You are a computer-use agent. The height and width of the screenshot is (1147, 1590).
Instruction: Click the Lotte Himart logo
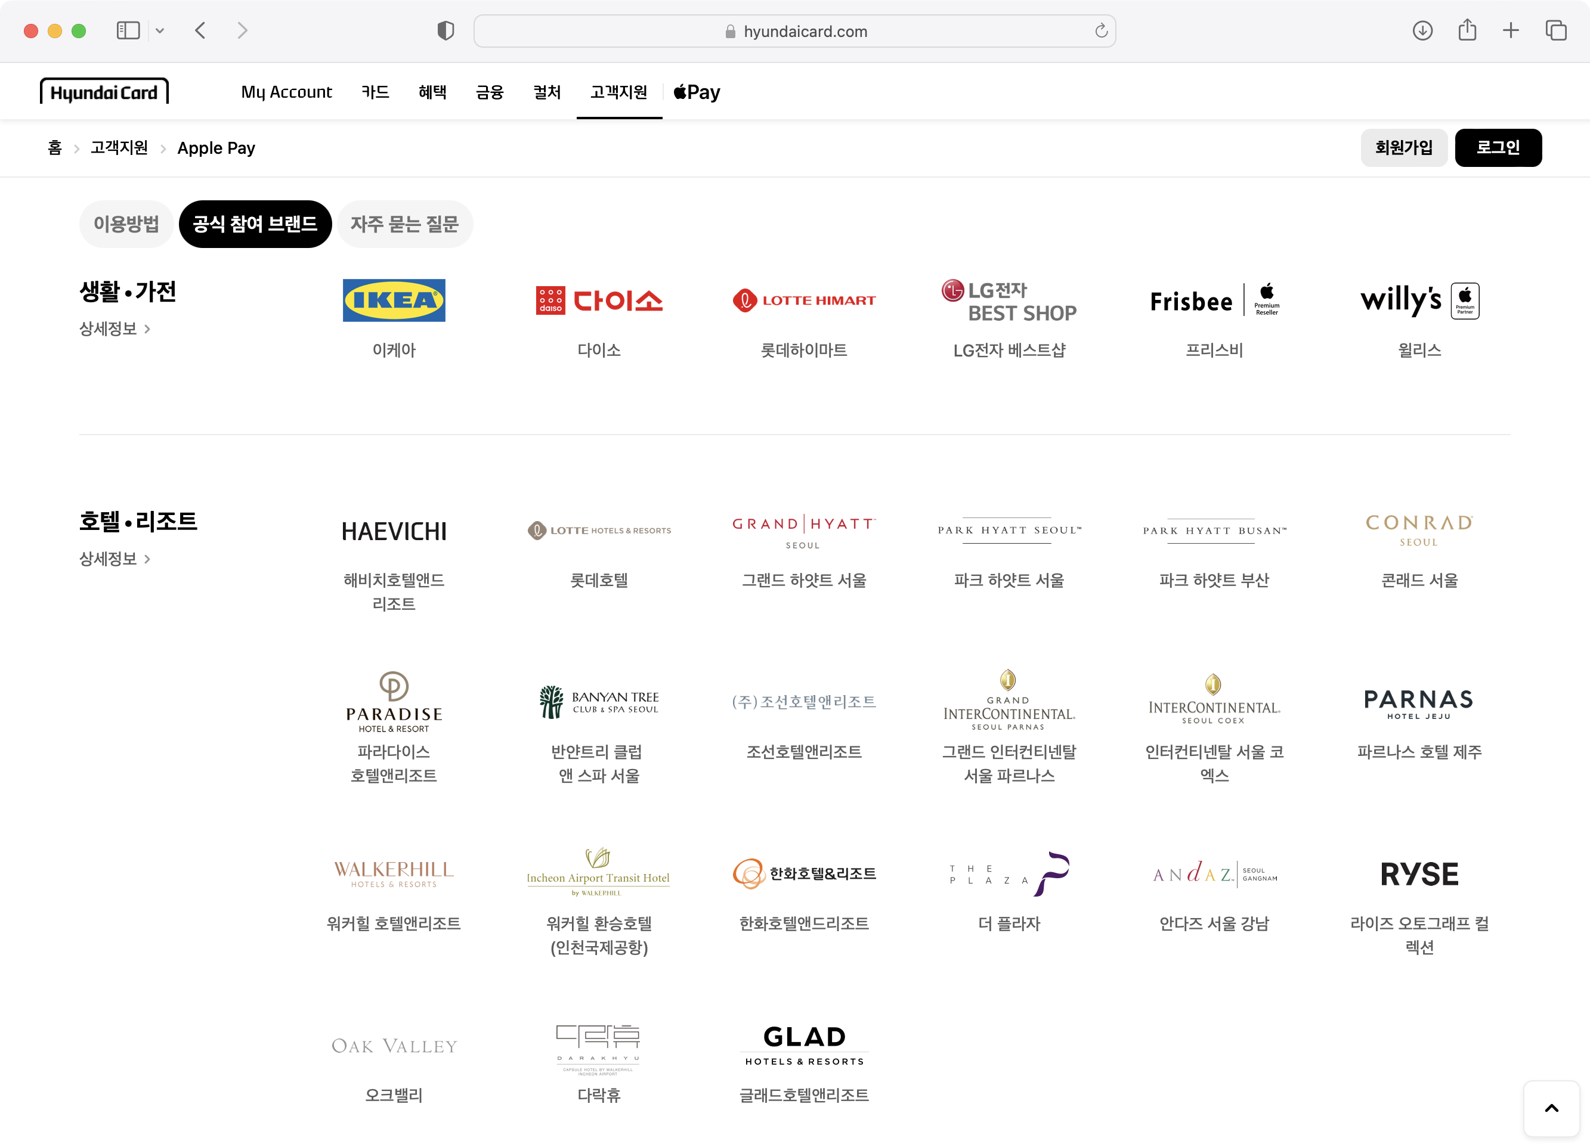pos(804,300)
